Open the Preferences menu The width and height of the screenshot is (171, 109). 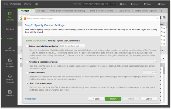(16, 4)
